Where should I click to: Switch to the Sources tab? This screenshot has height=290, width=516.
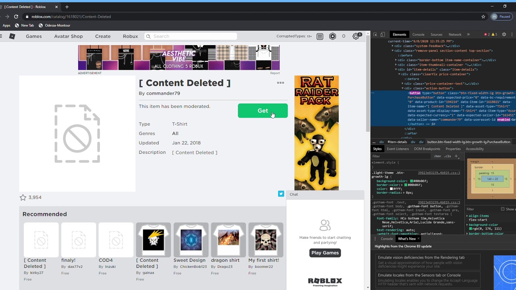point(437,35)
